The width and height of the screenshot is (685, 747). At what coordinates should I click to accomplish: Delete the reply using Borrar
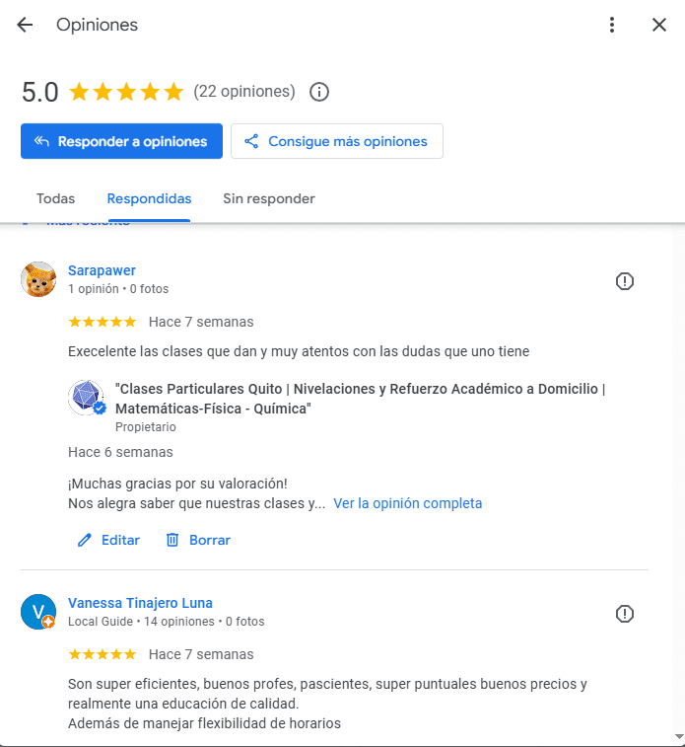coord(198,540)
